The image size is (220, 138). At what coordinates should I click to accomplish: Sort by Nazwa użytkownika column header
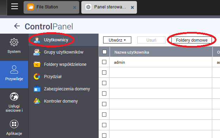coord(132,52)
